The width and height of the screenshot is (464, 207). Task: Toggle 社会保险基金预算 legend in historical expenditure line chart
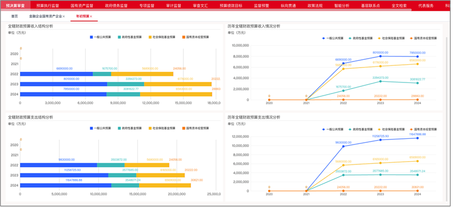click(391, 129)
